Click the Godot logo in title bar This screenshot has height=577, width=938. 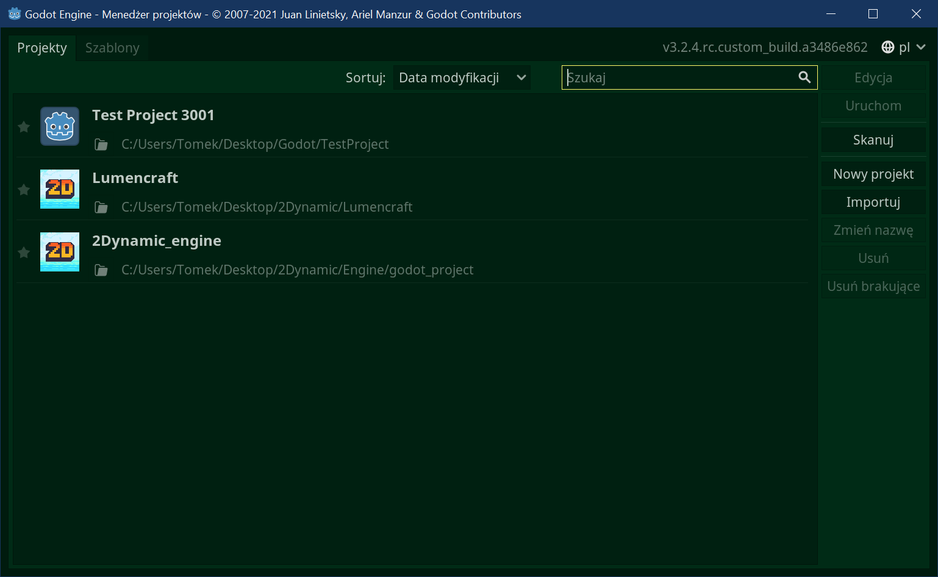[15, 14]
